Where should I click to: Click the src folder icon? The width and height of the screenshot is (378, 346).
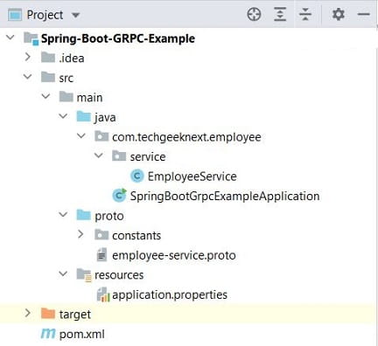coord(48,77)
